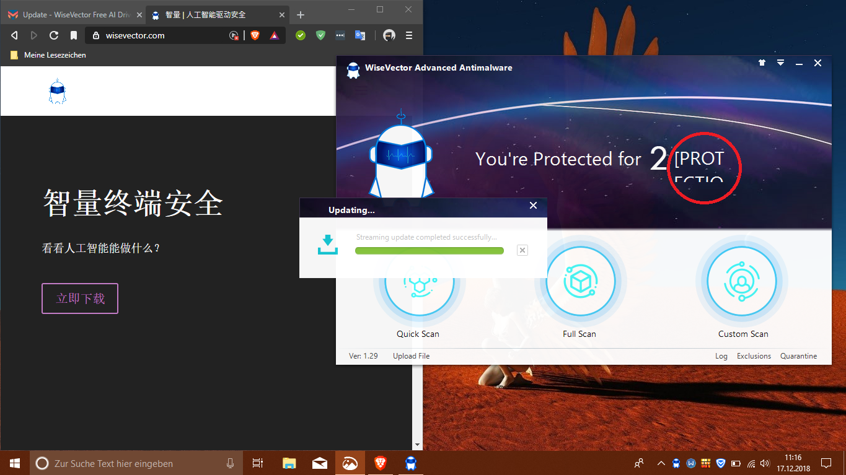Click the green checkmark extension icon
Screen dimensions: 846x475
click(x=301, y=35)
